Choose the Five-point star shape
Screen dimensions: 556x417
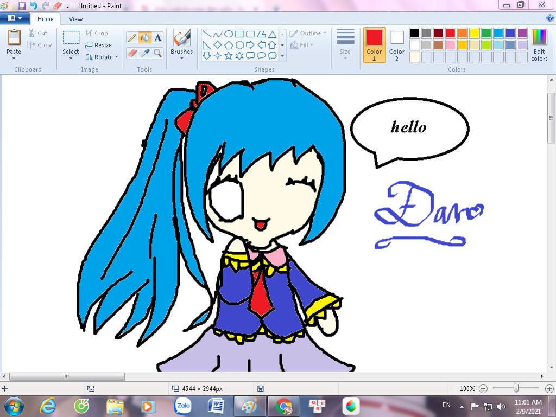click(x=229, y=55)
